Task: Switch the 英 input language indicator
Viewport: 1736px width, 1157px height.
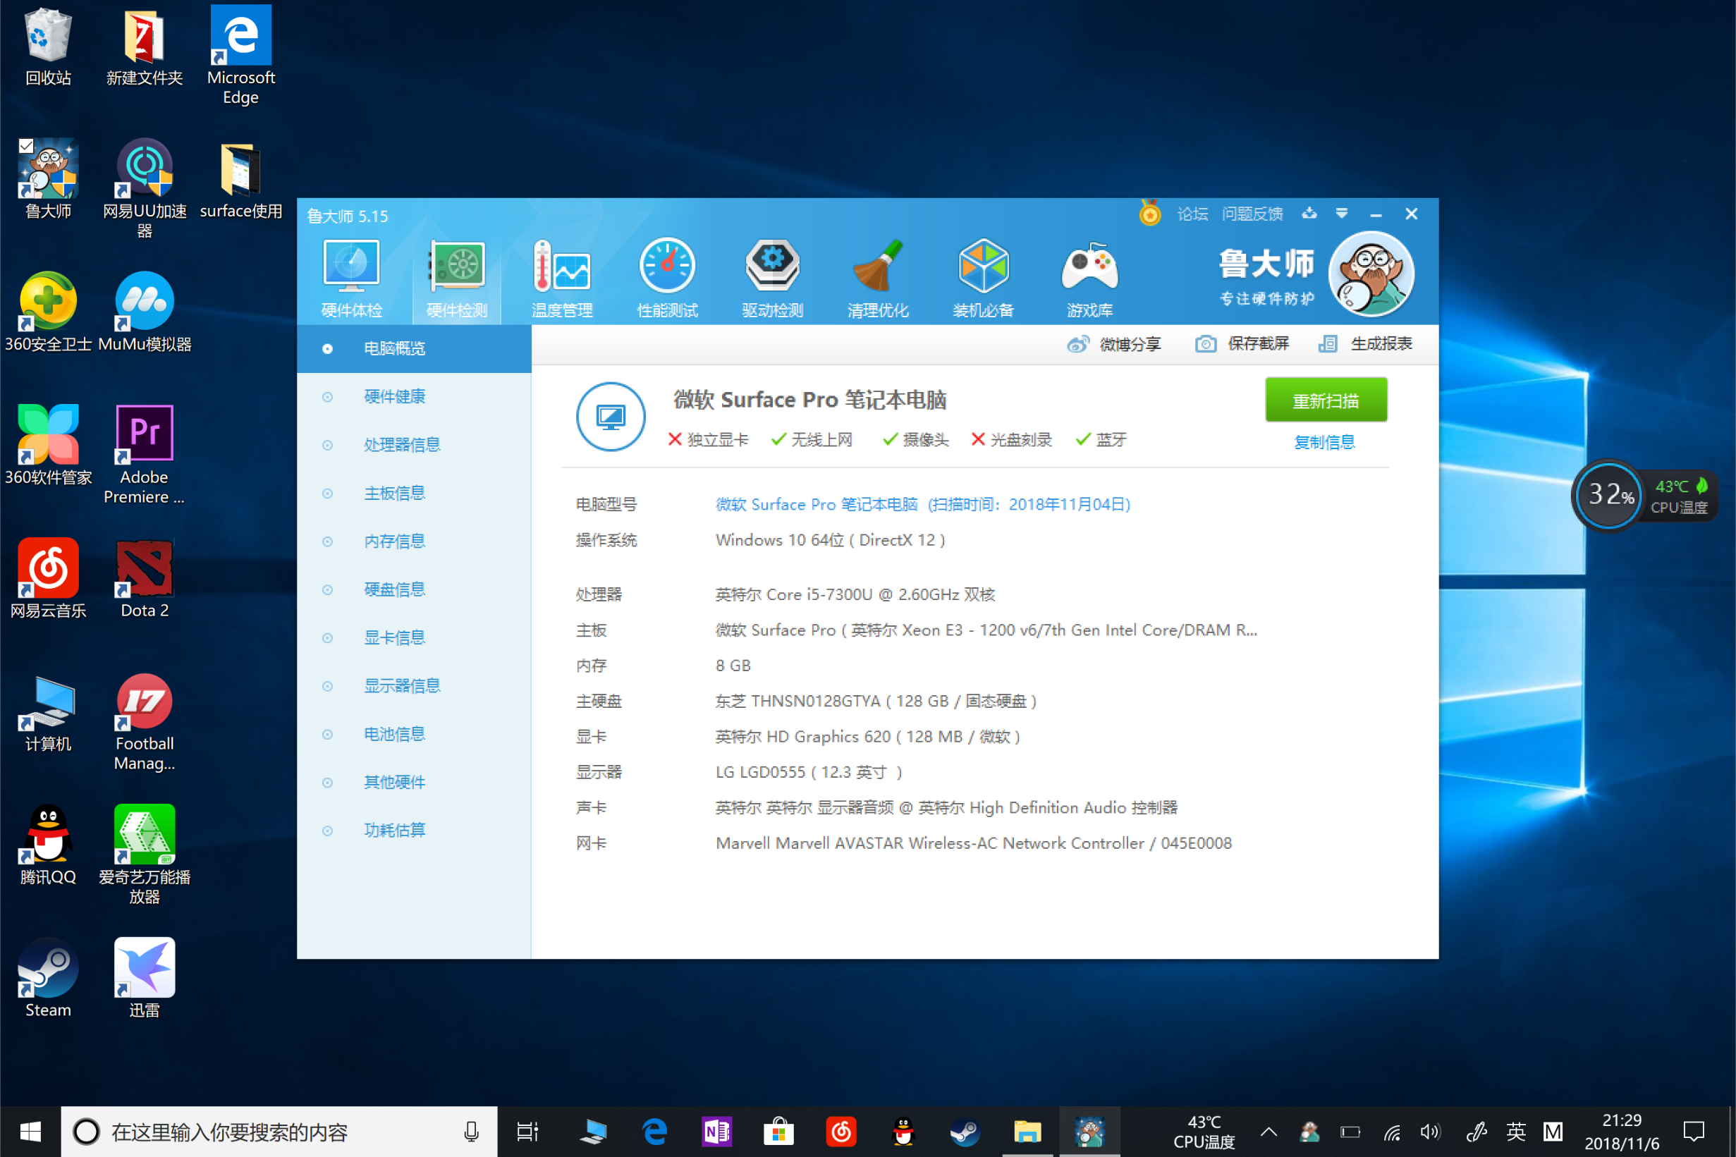Action: pos(1515,1131)
